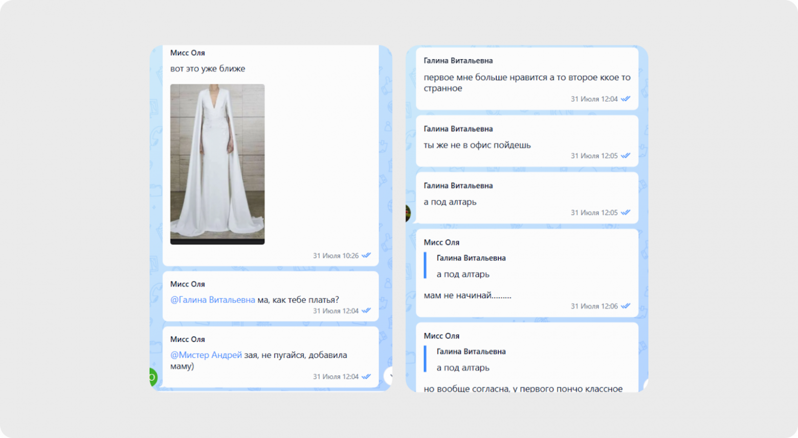Click sender name Галина Витальевна on first right message
The height and width of the screenshot is (438, 798).
(458, 61)
